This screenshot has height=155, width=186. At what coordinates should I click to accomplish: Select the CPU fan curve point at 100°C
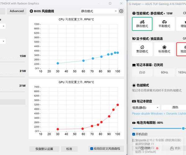pos(117,53)
